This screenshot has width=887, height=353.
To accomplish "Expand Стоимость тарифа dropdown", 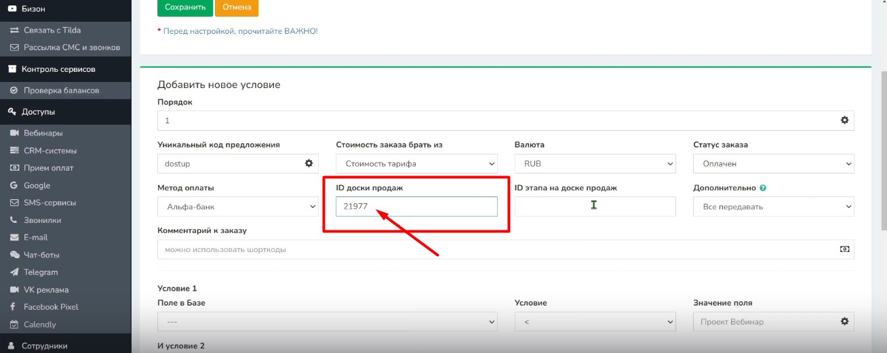I will point(416,163).
